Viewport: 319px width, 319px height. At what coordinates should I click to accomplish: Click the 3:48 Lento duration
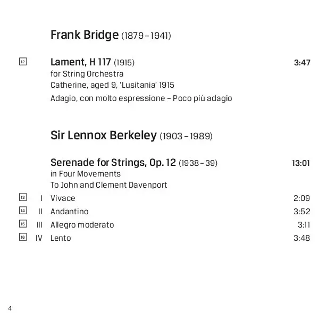[301, 238]
